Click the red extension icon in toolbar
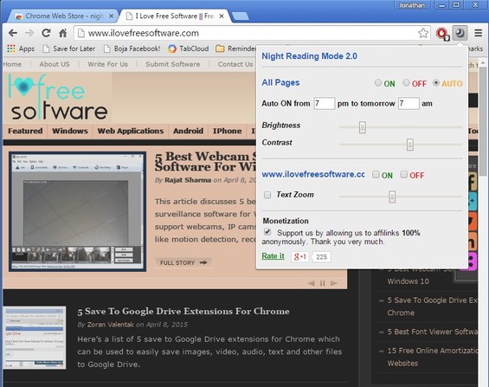The image size is (489, 387). point(442,34)
